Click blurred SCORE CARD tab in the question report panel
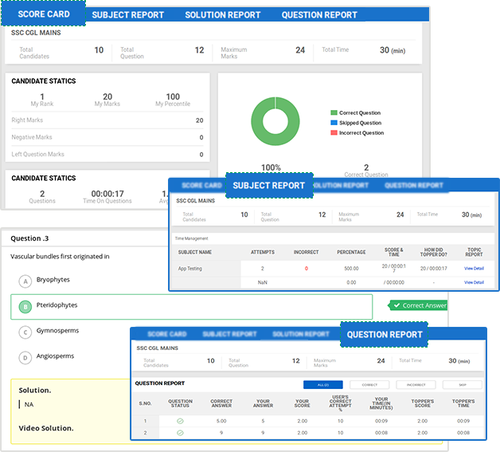Viewport: 500px width, 452px height. (x=167, y=334)
